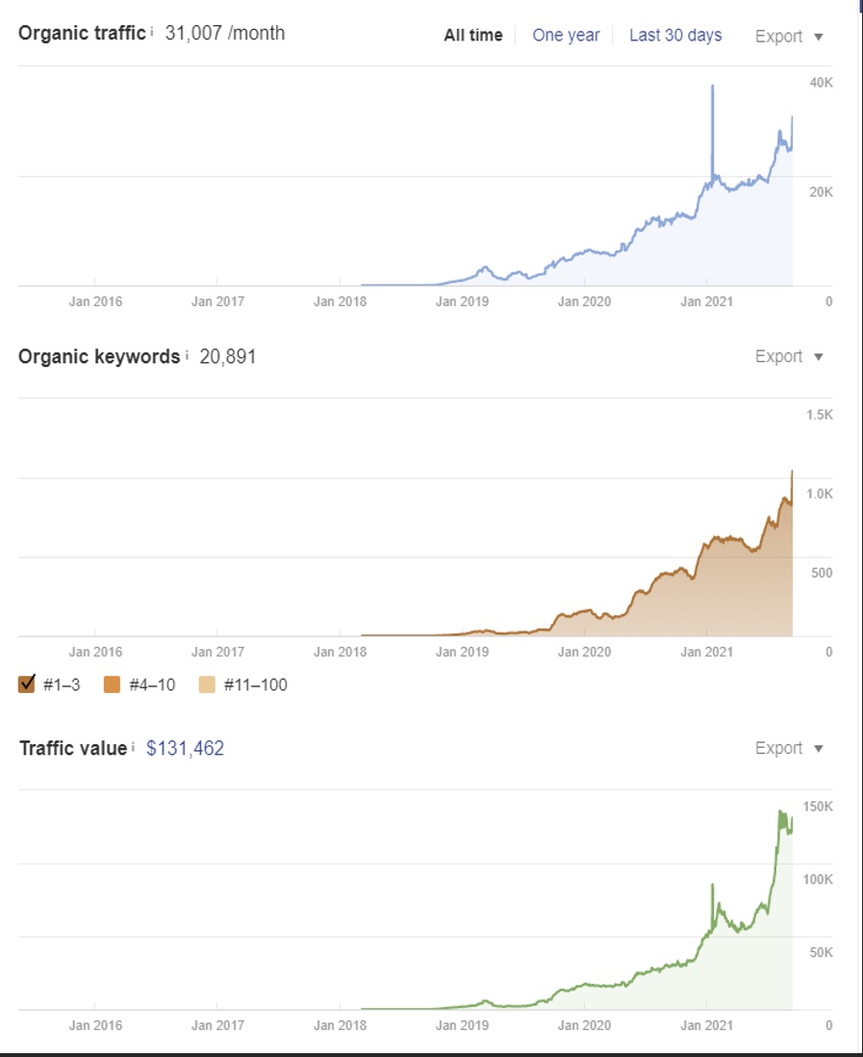Click Jan 2020 label on Organic keywords axis

click(x=584, y=652)
